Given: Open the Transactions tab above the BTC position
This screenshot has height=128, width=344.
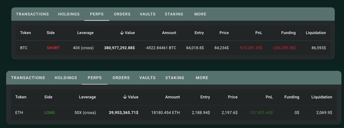Looking at the screenshot, I should pyautogui.click(x=32, y=14).
